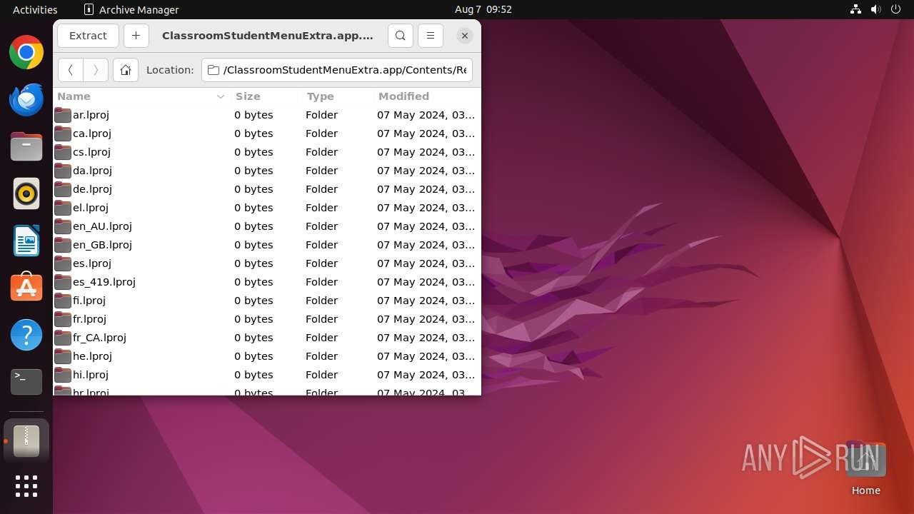Open the clock and calendar Aug 7 09:52
Viewport: 914px width, 514px height.
pos(483,9)
